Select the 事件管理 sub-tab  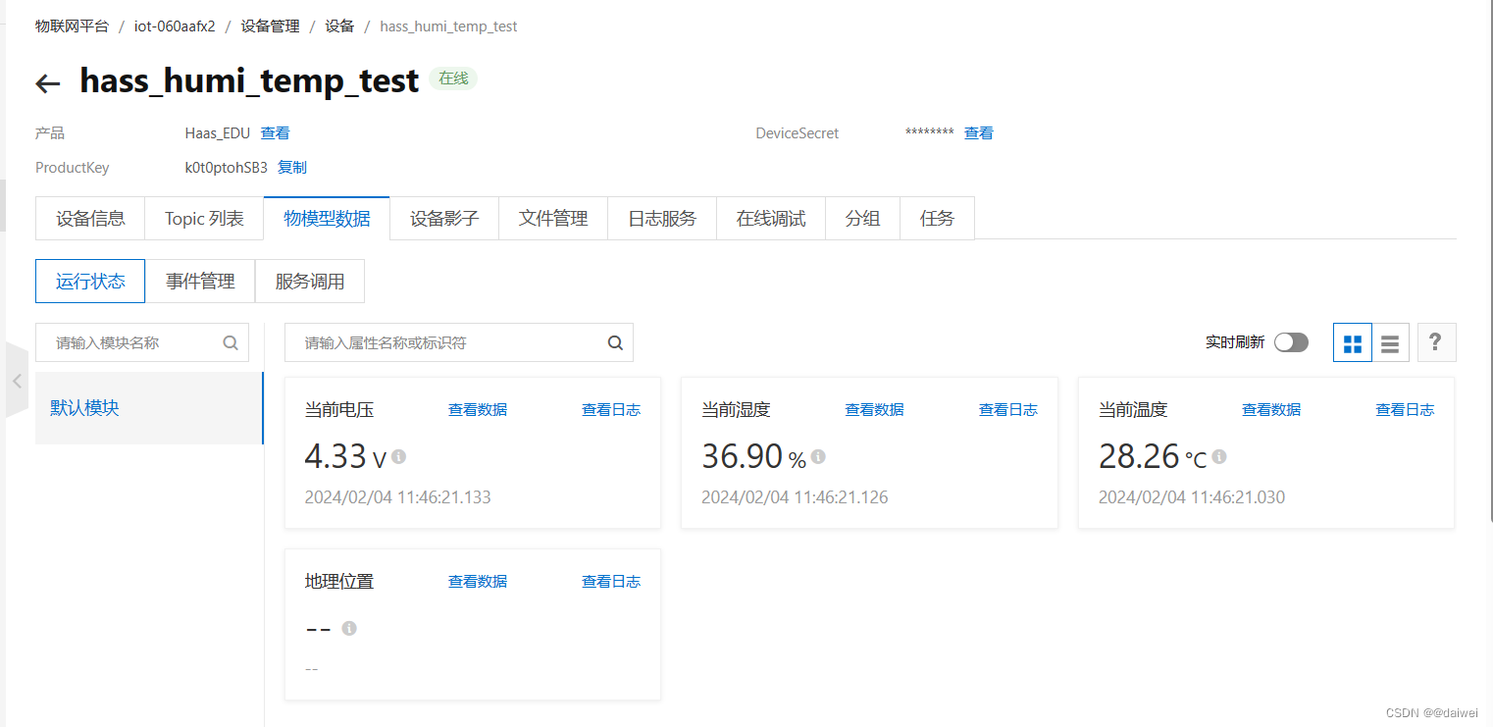200,282
